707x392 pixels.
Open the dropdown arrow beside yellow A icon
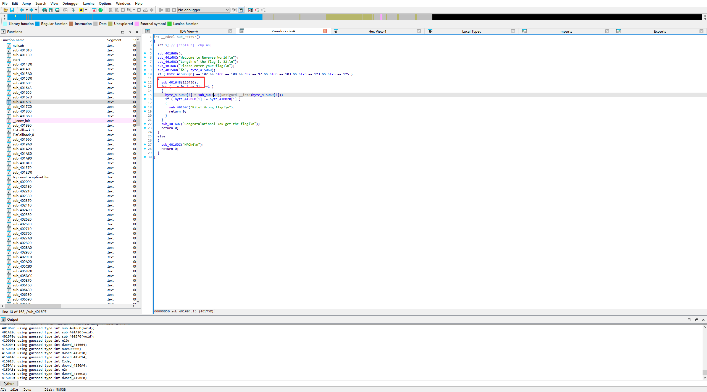pos(86,10)
